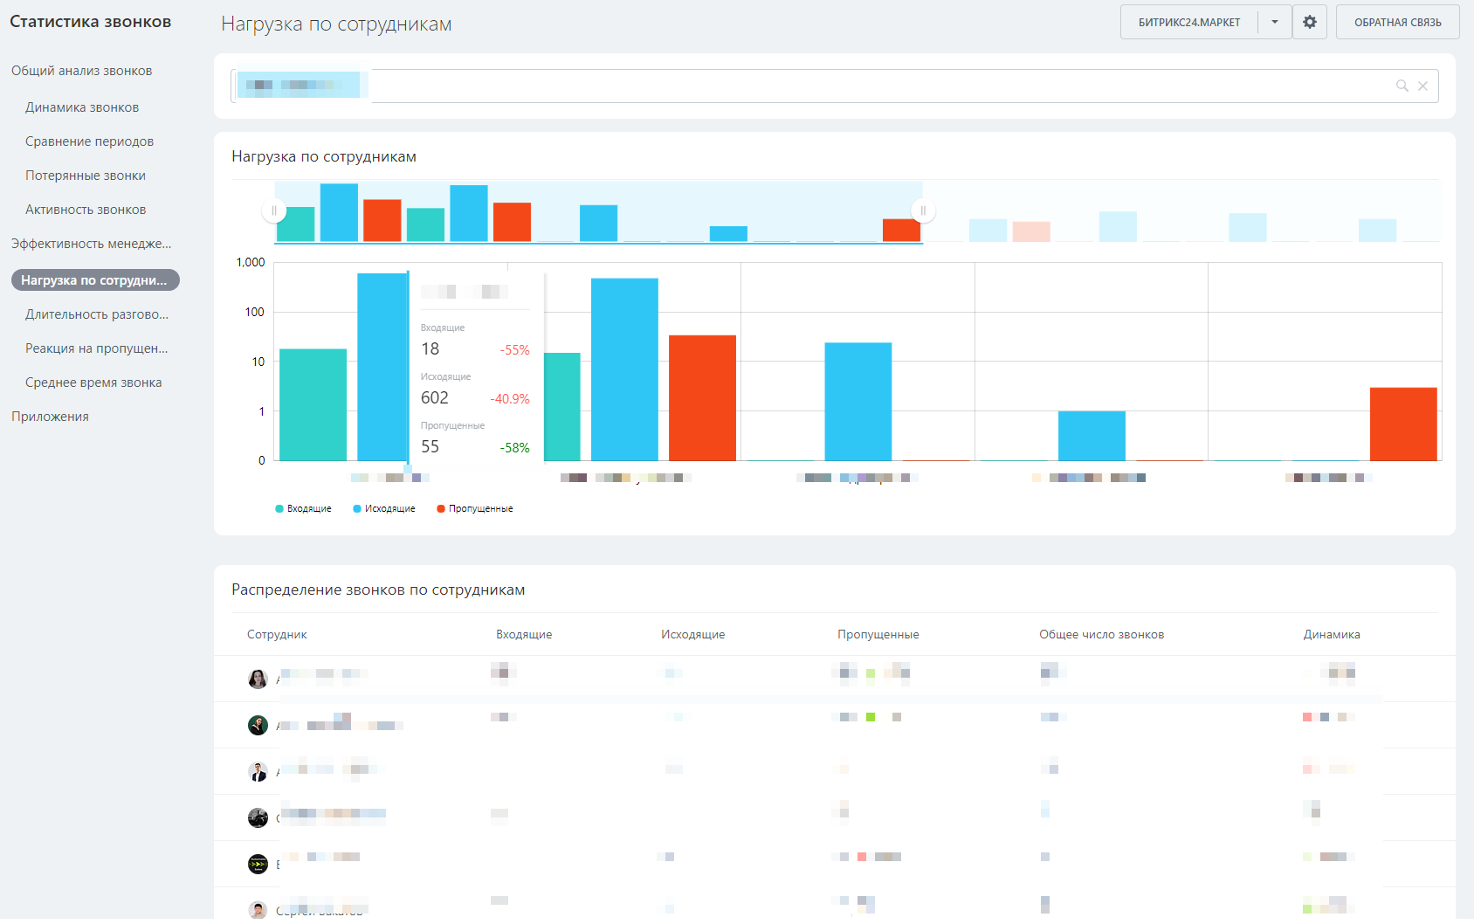Click Распределение звонков по сотрудникам heading
Screen dimensions: 1474x924
tap(378, 590)
